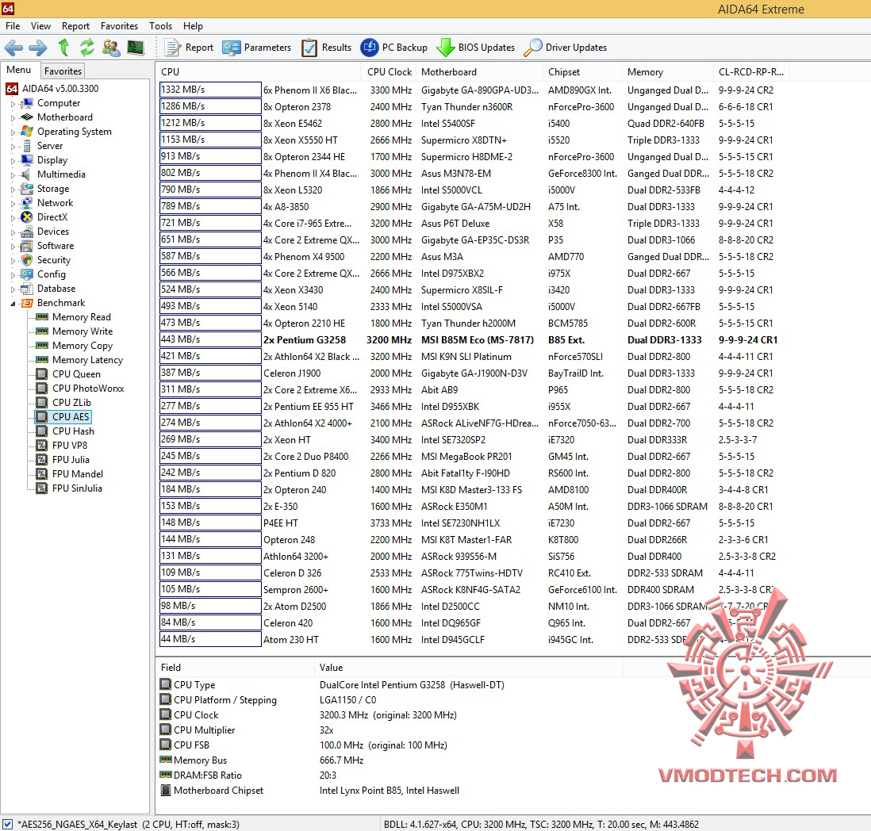The height and width of the screenshot is (831, 871).
Task: Click the Report toolbar button
Action: click(x=190, y=48)
